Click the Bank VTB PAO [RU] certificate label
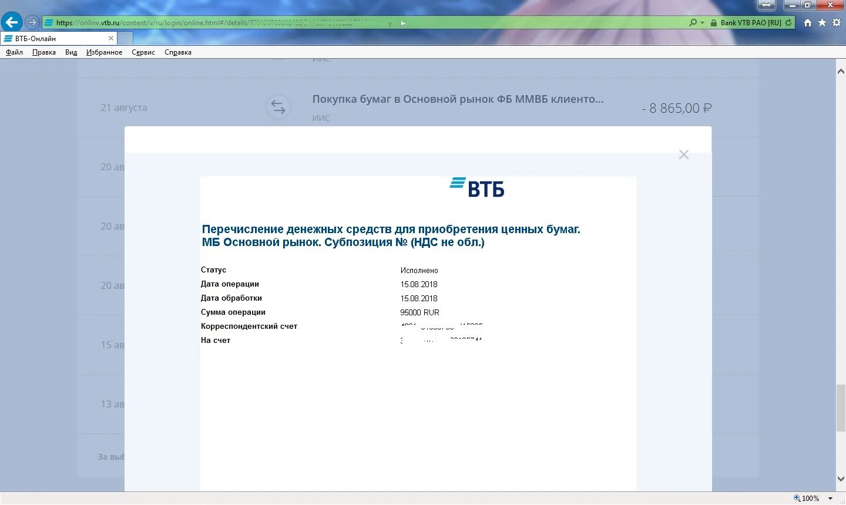846x505 pixels. (751, 23)
